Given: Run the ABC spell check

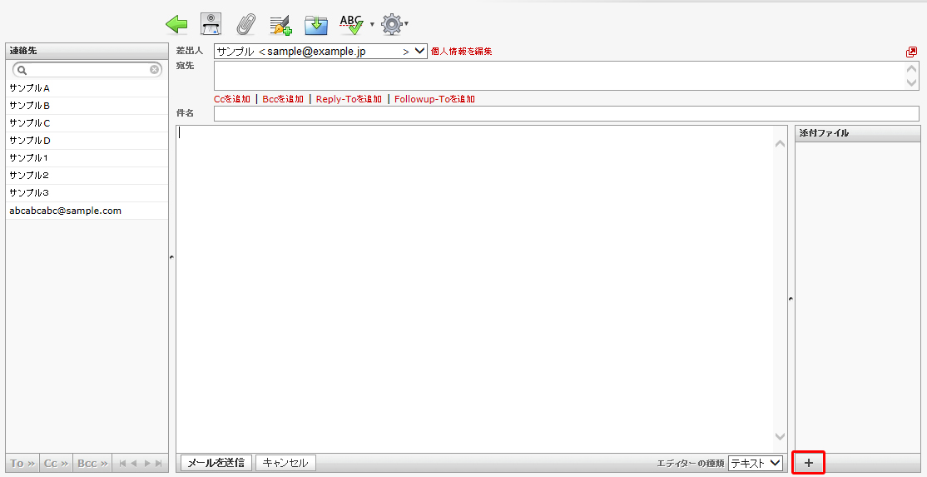Looking at the screenshot, I should click(x=351, y=24).
